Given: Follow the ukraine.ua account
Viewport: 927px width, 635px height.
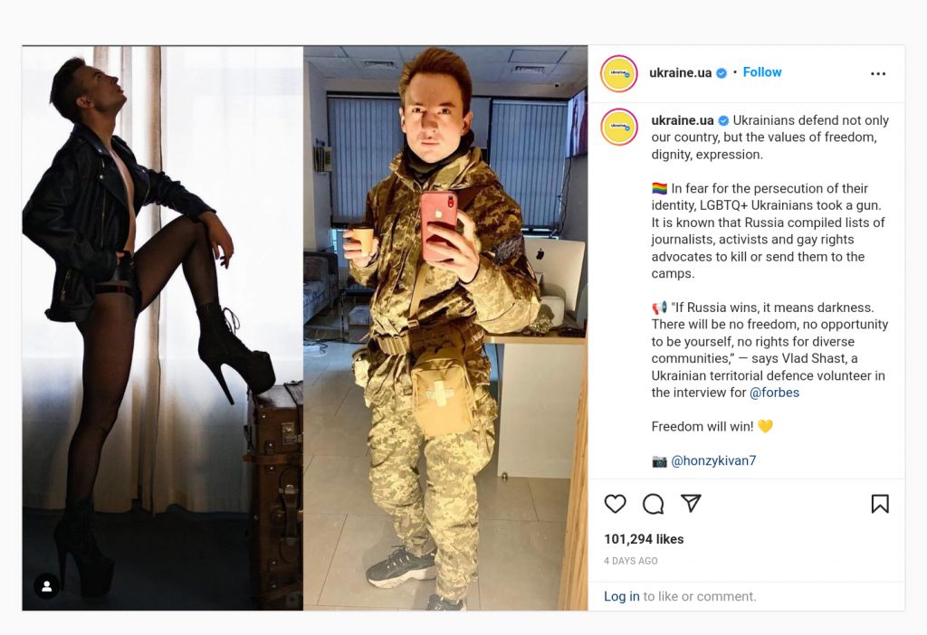Looking at the screenshot, I should 762,72.
